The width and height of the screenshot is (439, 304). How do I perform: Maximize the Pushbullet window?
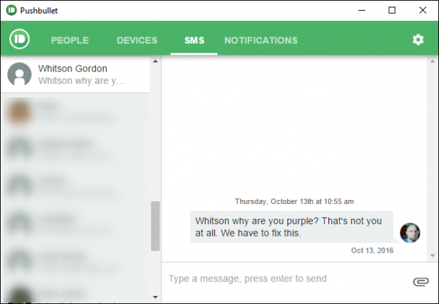tap(392, 10)
